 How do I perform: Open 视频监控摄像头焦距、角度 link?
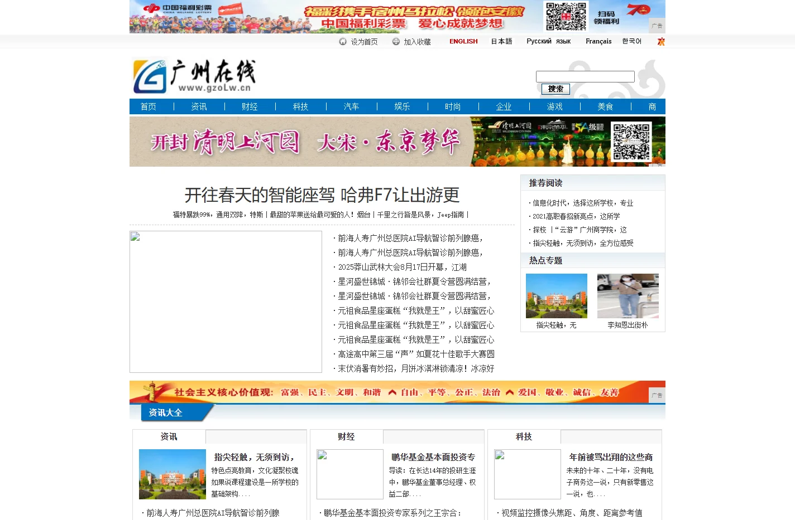[572, 513]
